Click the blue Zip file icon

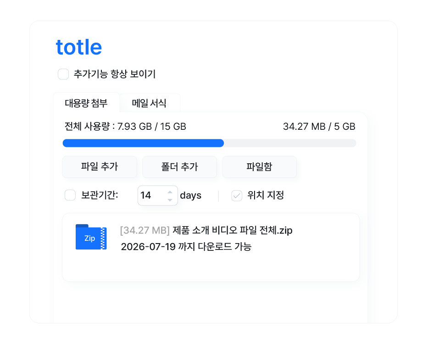coord(91,237)
